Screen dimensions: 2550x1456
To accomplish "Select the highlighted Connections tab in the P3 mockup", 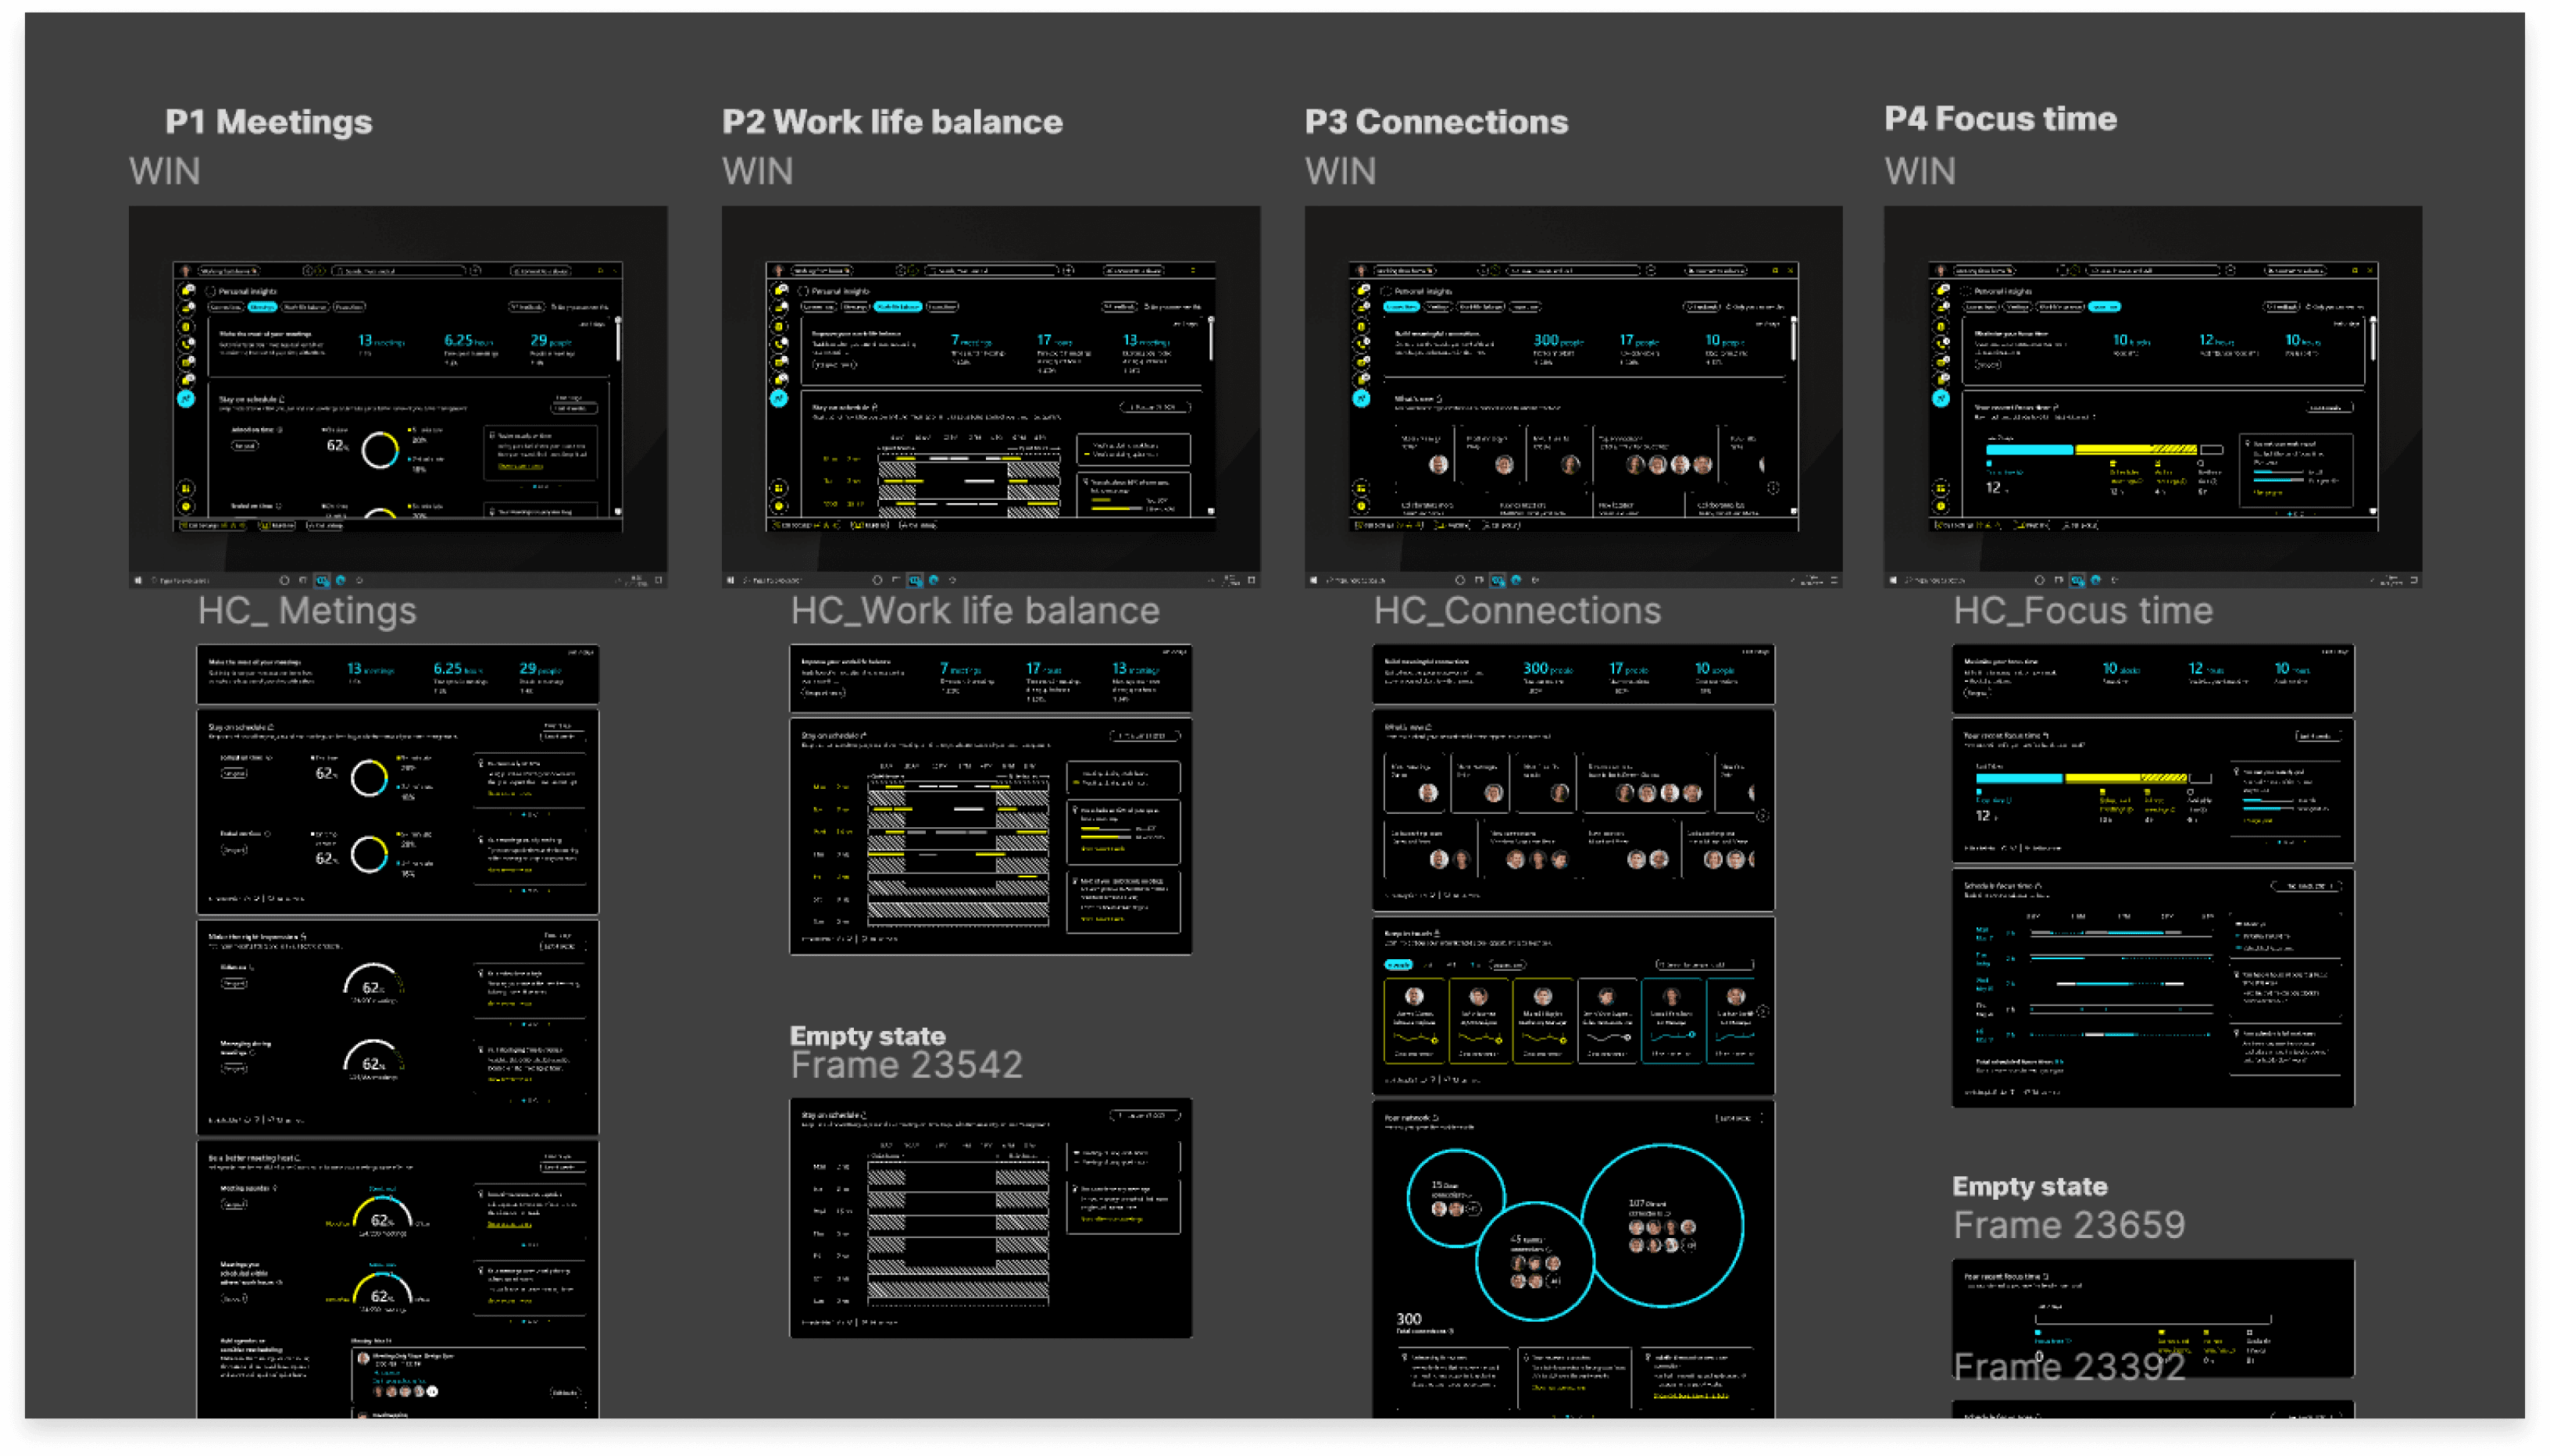I will pyautogui.click(x=1401, y=307).
